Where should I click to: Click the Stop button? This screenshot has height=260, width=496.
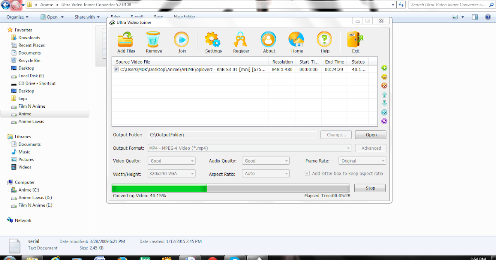pyautogui.click(x=370, y=188)
